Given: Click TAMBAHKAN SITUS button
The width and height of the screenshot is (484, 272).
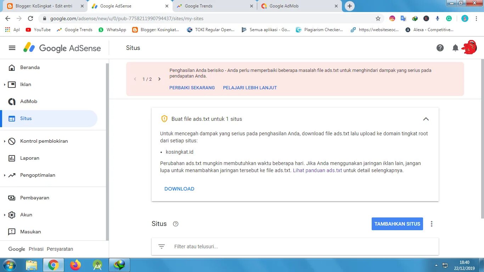Looking at the screenshot, I should [397, 224].
